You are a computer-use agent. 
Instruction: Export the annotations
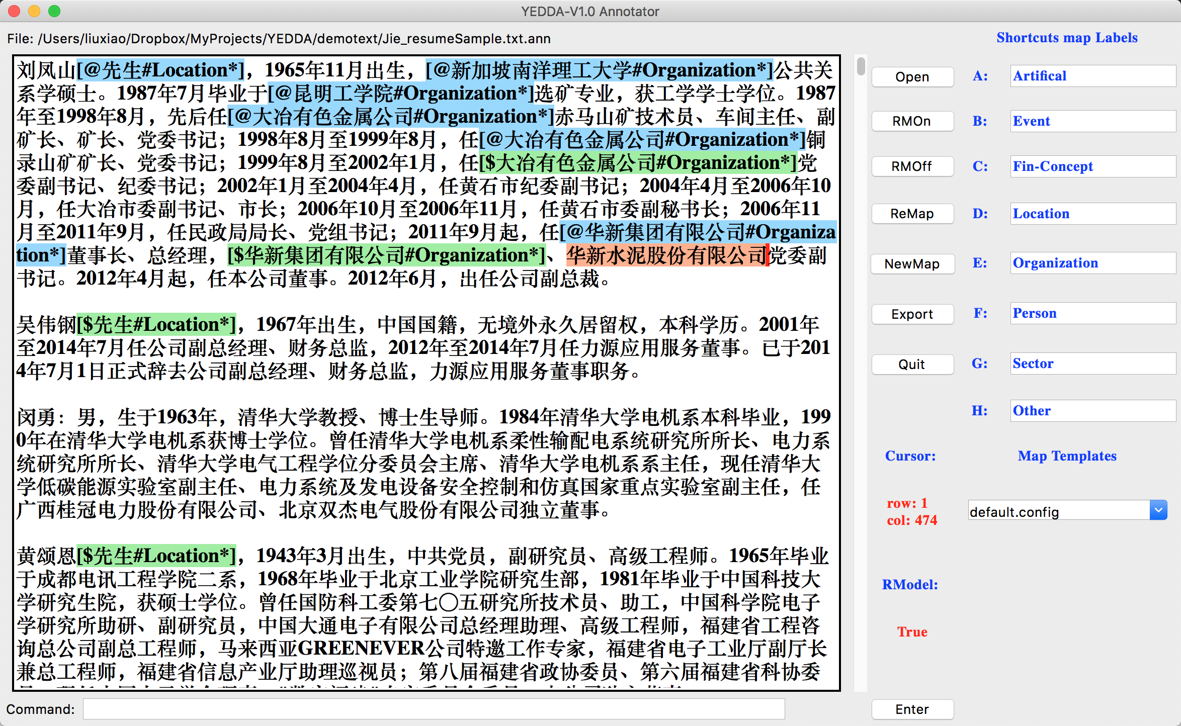912,314
